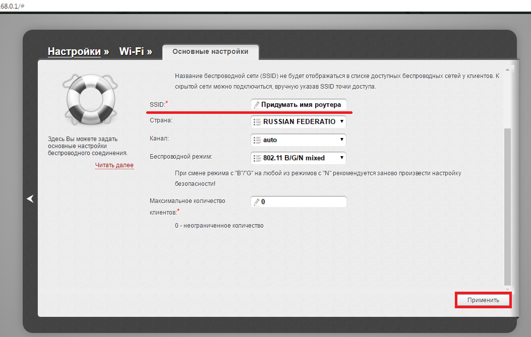This screenshot has height=337, width=531.
Task: Click the list icon beside 802.11 B/G/N mixed
Action: click(x=257, y=158)
